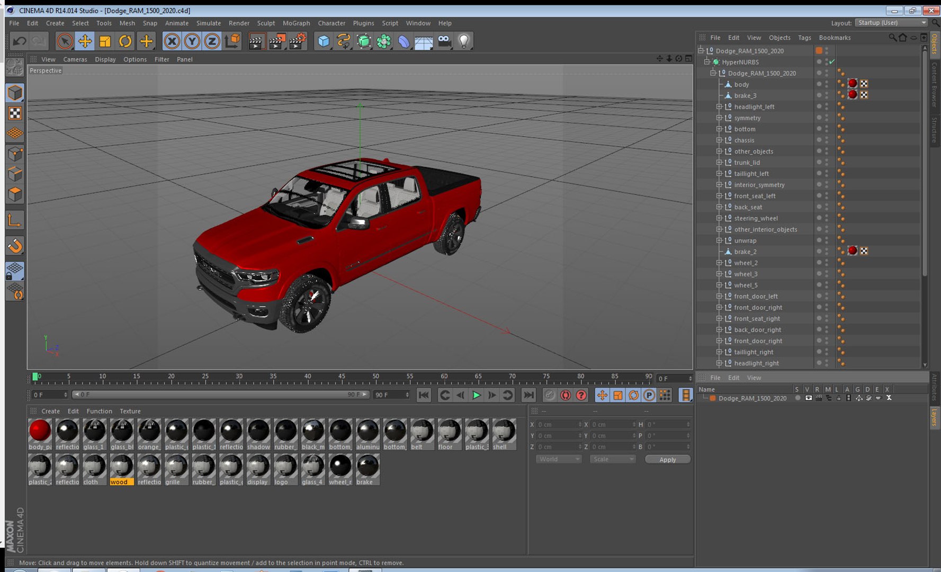Expand the steering_wheel object
This screenshot has height=572, width=941.
(x=719, y=218)
